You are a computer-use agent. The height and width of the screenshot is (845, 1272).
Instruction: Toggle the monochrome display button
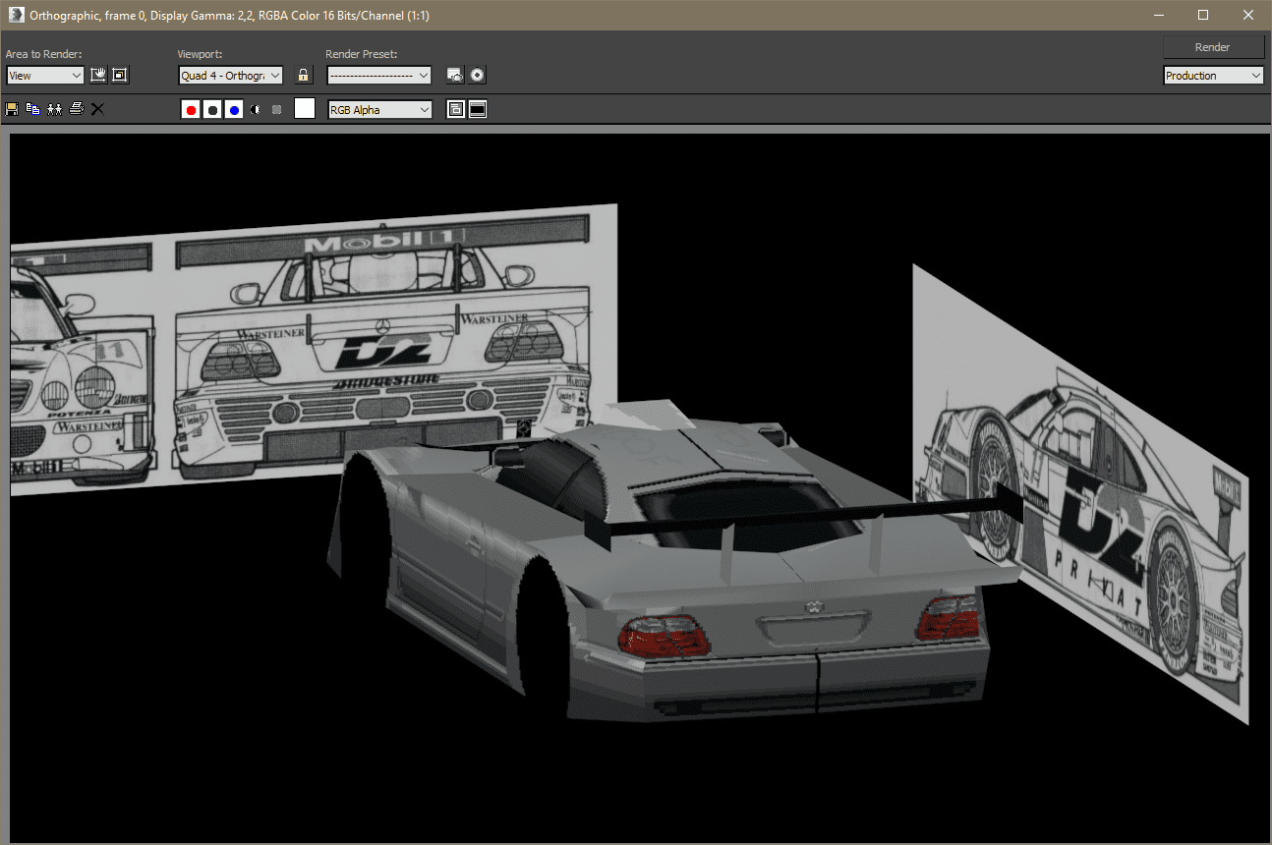coord(277,110)
